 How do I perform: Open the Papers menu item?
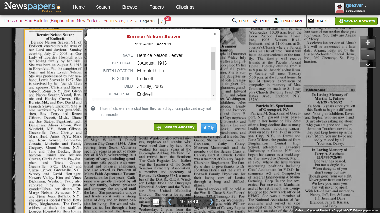[157, 7]
